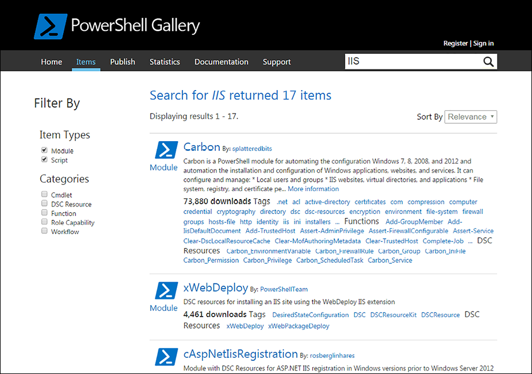Click the acl tag
This screenshot has height=374, width=532.
click(x=296, y=202)
